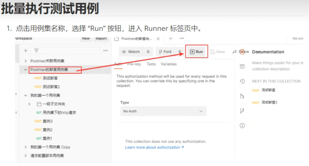Switch to the Auth tab
Viewport: 309px width, 166px height.
pos(118,64)
